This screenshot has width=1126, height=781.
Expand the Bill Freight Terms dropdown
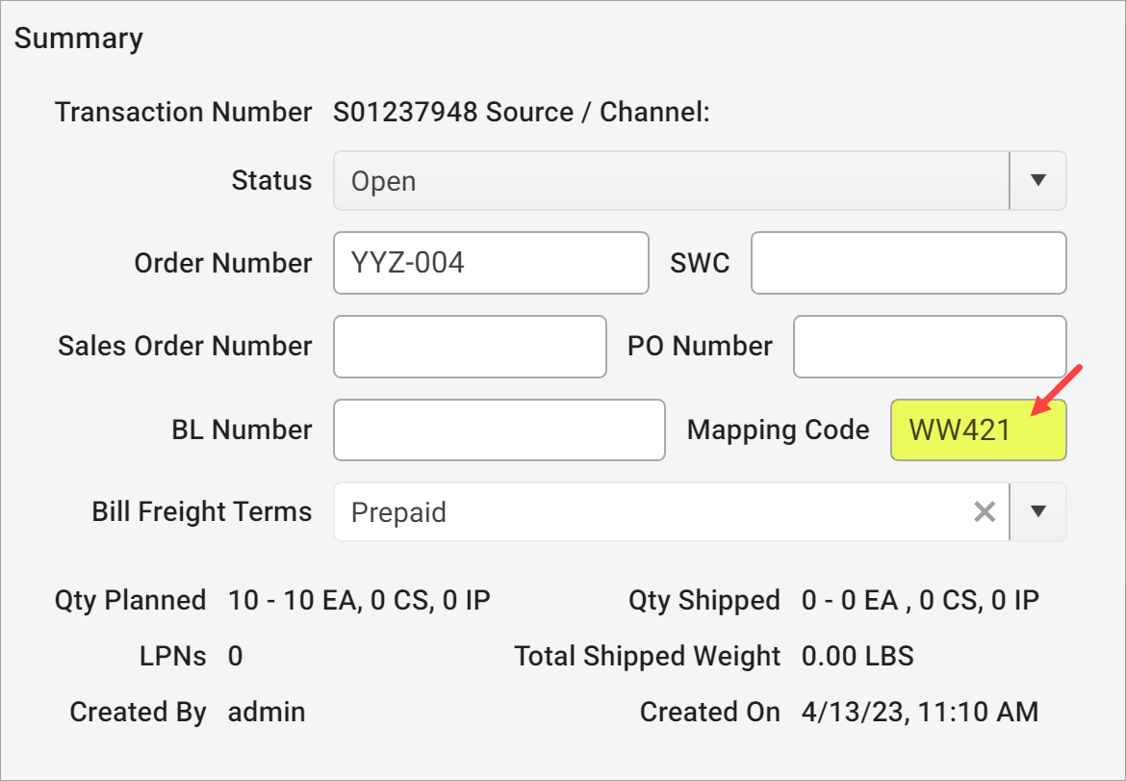point(1037,511)
